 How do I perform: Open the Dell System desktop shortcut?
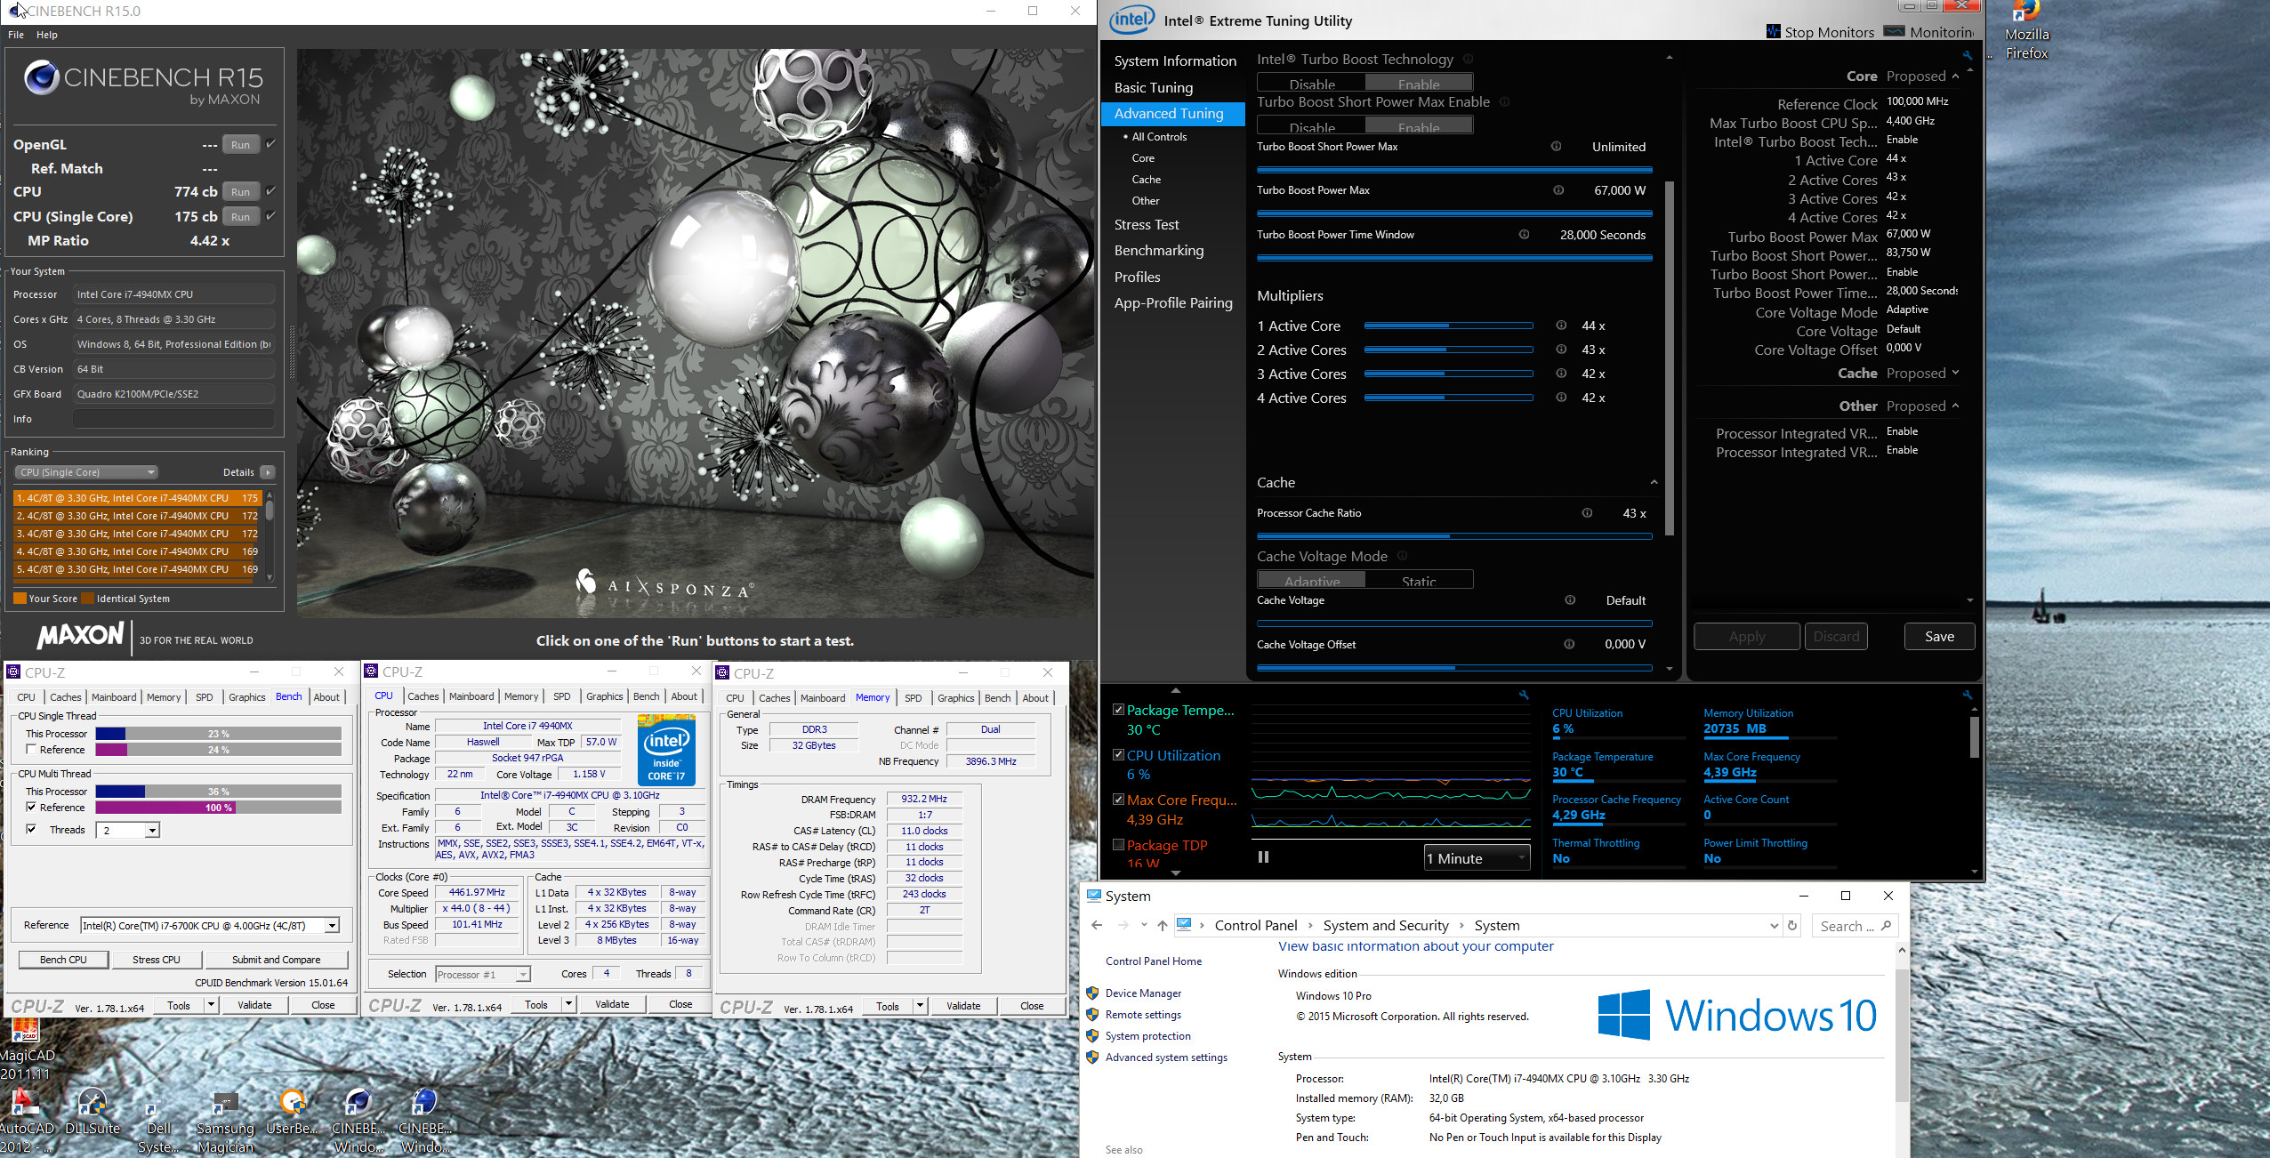pyautogui.click(x=159, y=1121)
